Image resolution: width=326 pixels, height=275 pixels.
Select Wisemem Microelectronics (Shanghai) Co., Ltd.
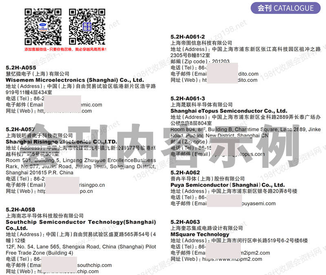tap(75, 80)
